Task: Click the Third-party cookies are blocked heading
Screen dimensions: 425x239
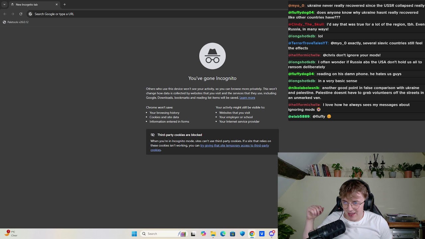Action: [x=180, y=135]
